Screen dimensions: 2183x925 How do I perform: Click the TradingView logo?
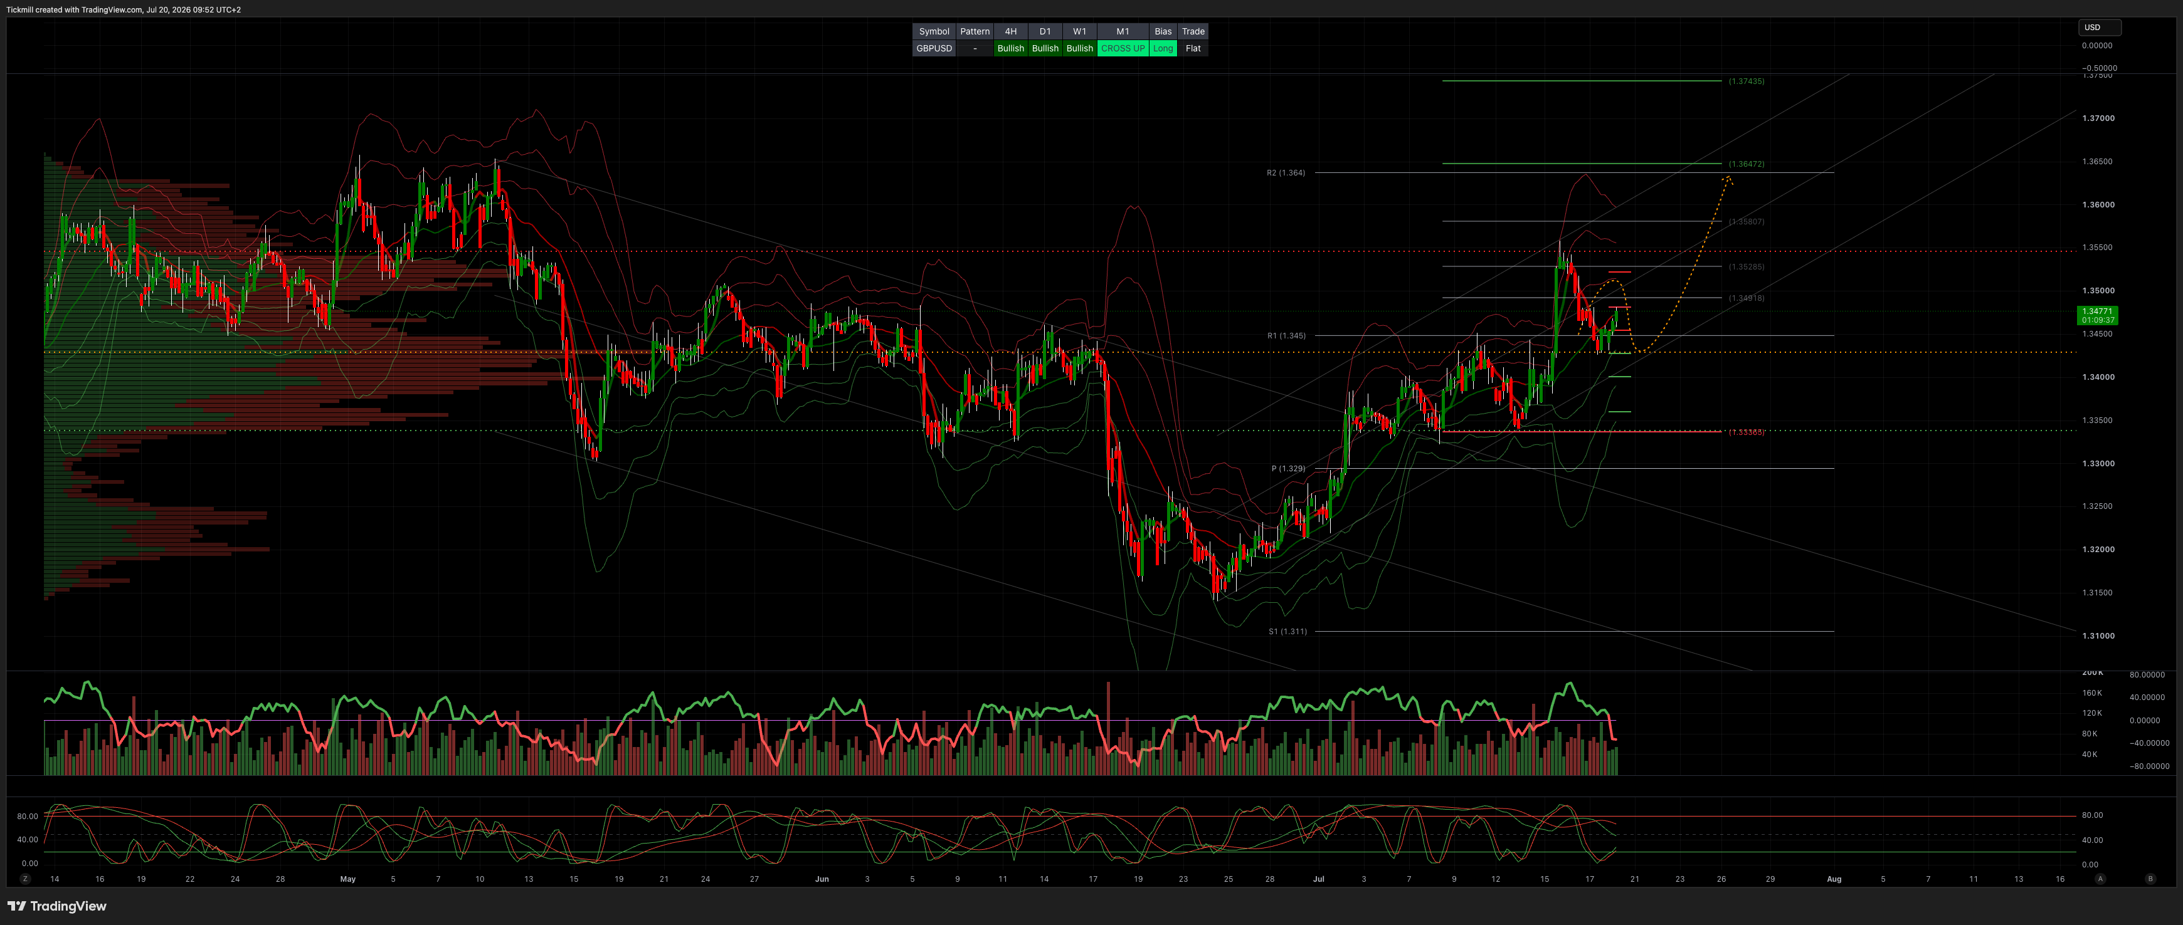tap(57, 906)
